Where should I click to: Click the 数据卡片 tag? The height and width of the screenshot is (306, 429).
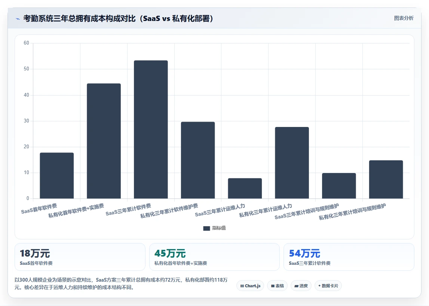click(328, 286)
